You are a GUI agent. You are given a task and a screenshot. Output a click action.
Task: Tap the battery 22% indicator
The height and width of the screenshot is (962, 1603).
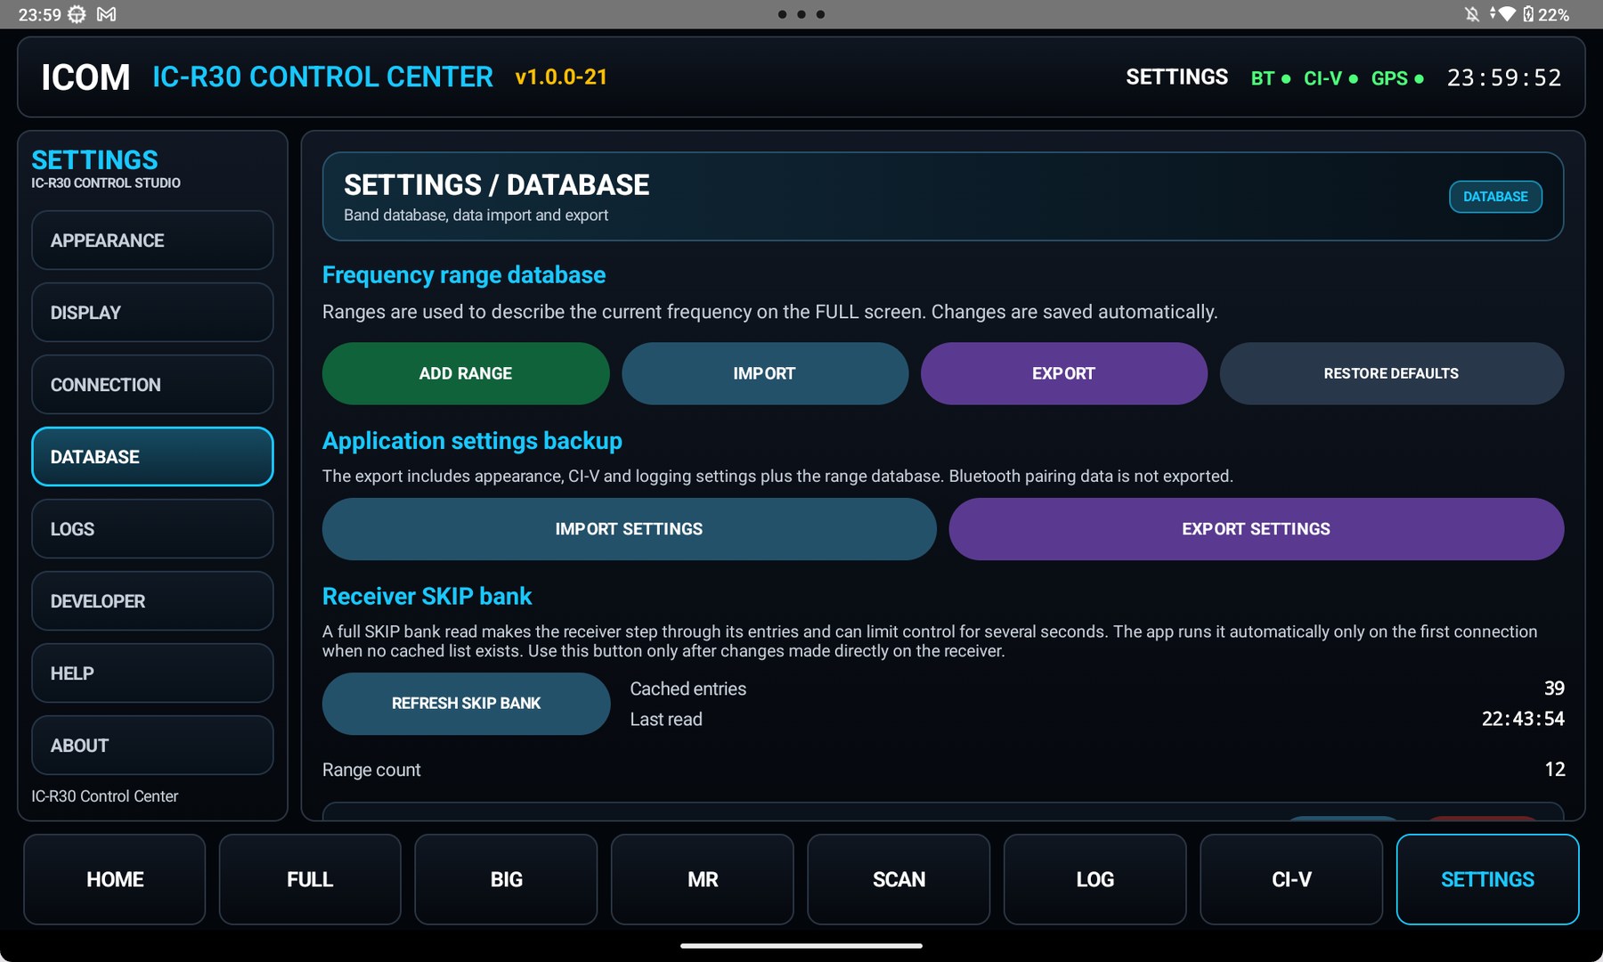point(1546,14)
